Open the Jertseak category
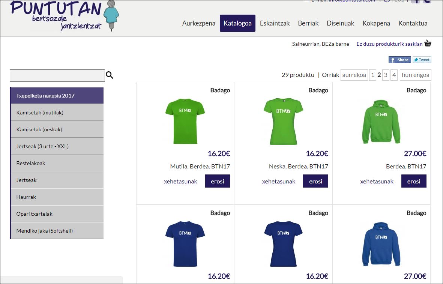This screenshot has width=443, height=284. tap(57, 180)
